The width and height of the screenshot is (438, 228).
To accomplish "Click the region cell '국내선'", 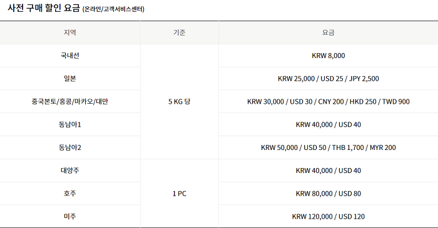I will click(x=70, y=56).
